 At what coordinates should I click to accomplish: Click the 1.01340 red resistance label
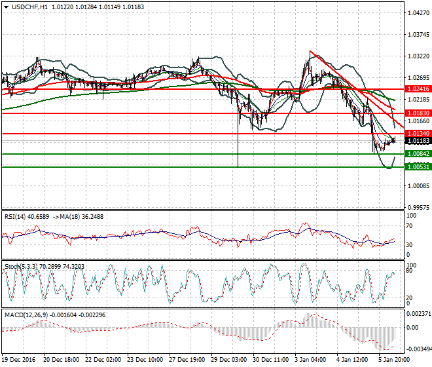tap(418, 134)
